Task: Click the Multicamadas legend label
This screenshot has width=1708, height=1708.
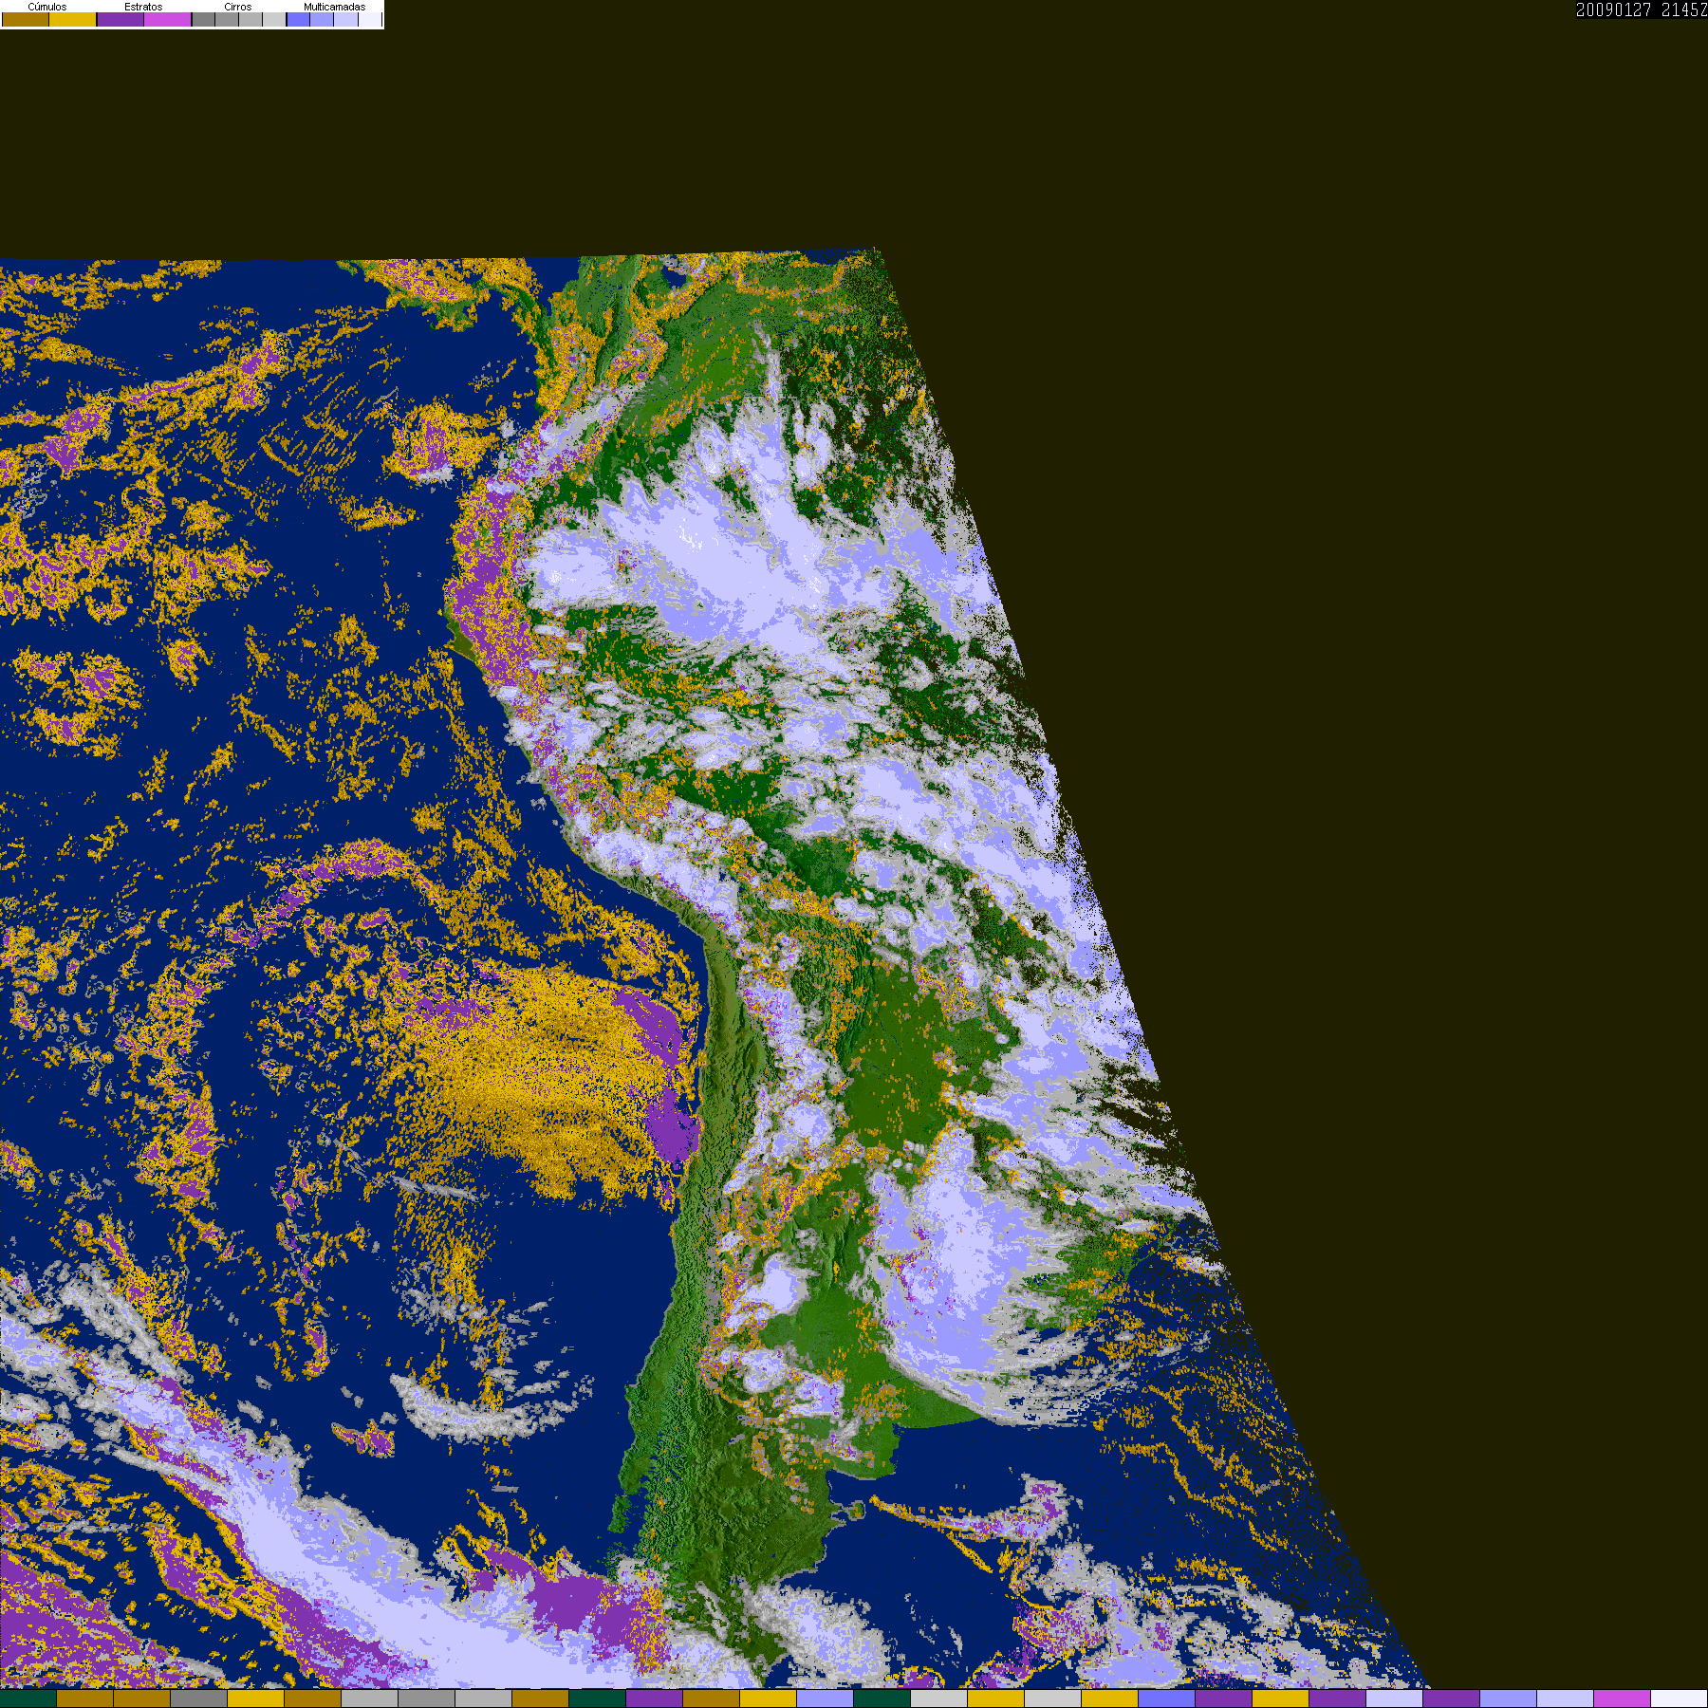Action: (334, 7)
